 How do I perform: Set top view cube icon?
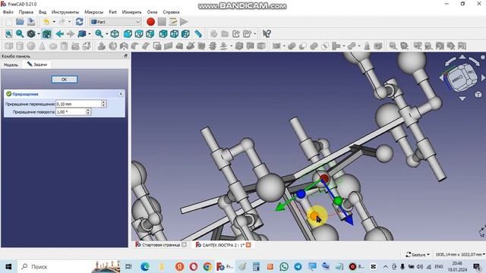tap(139, 33)
